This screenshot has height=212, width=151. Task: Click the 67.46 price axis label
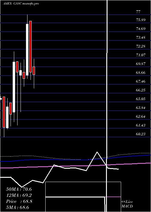pyautogui.click(x=141, y=81)
